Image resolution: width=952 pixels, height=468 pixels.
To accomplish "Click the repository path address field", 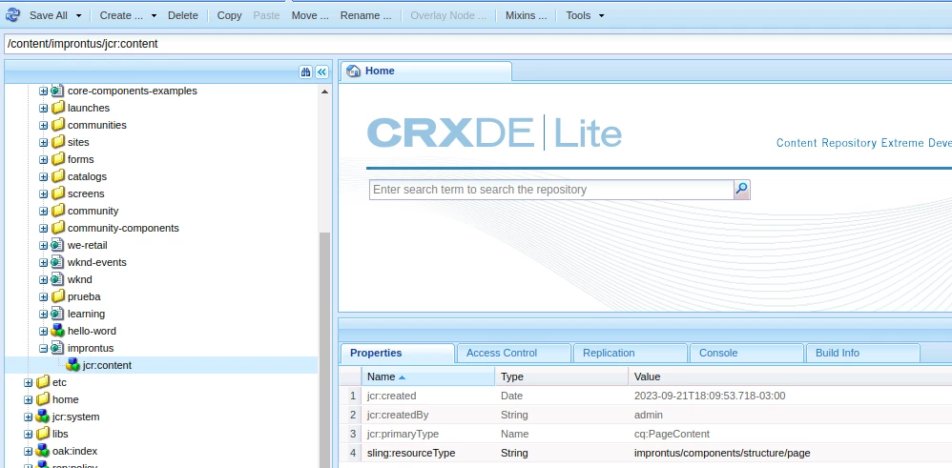I will pyautogui.click(x=477, y=44).
